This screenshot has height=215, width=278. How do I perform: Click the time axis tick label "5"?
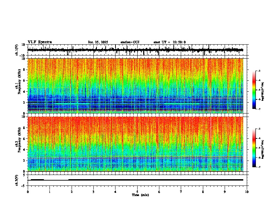(137, 192)
